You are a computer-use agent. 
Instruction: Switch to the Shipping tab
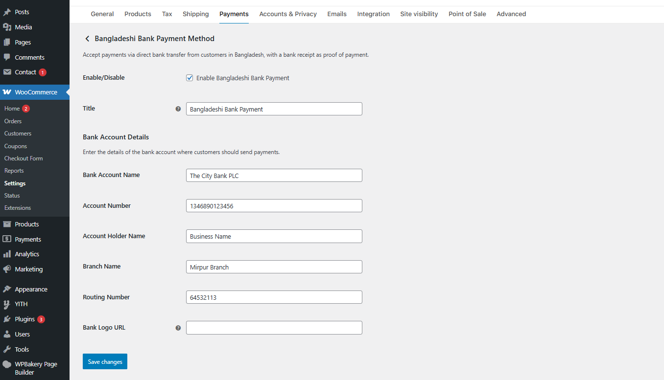tap(195, 14)
